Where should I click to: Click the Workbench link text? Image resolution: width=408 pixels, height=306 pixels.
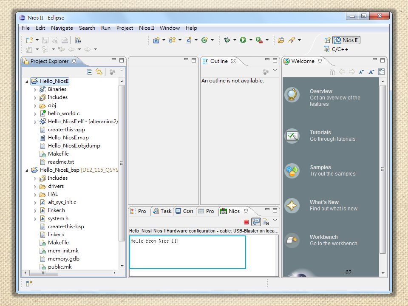(x=324, y=237)
